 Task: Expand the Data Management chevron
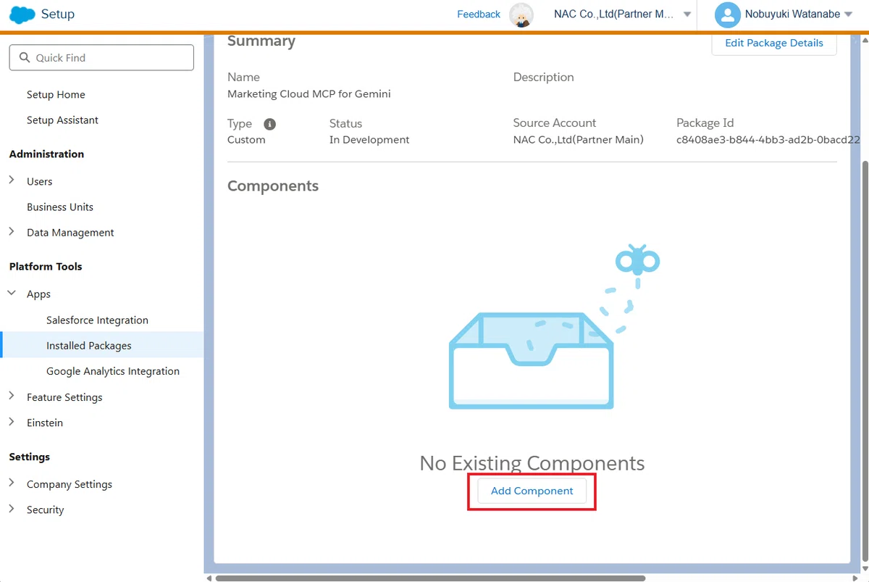click(12, 232)
